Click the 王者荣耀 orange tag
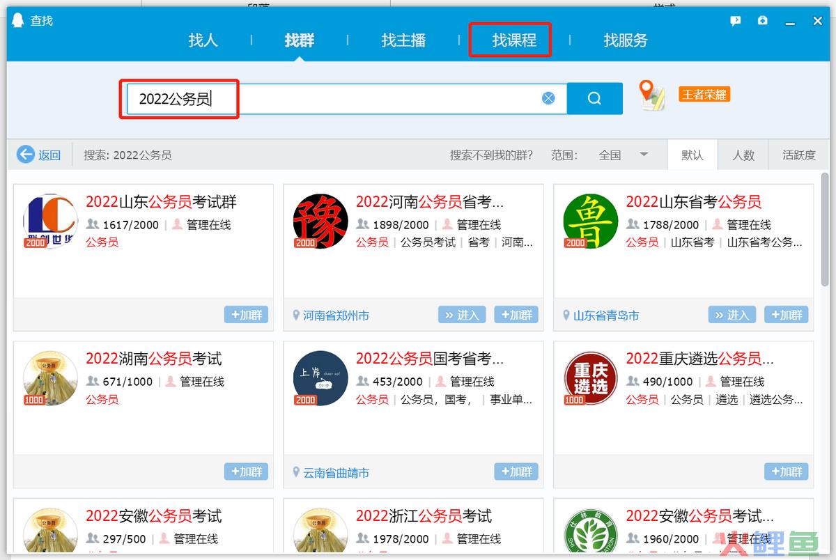The width and height of the screenshot is (836, 560). pos(704,95)
